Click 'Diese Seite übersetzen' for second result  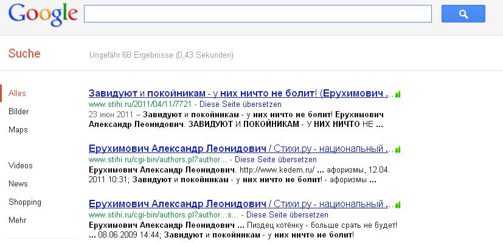[276, 159]
